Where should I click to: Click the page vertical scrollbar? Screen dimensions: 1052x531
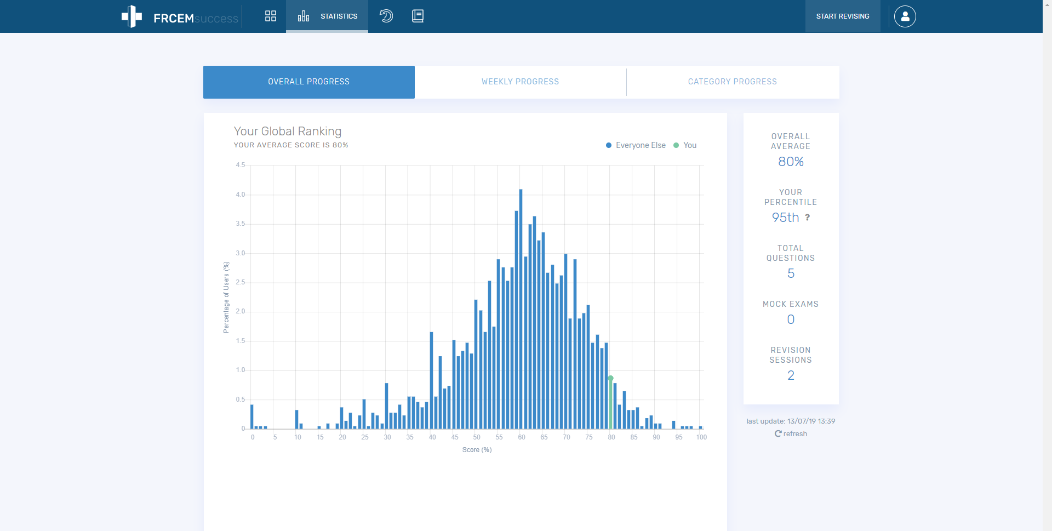coord(1047,265)
